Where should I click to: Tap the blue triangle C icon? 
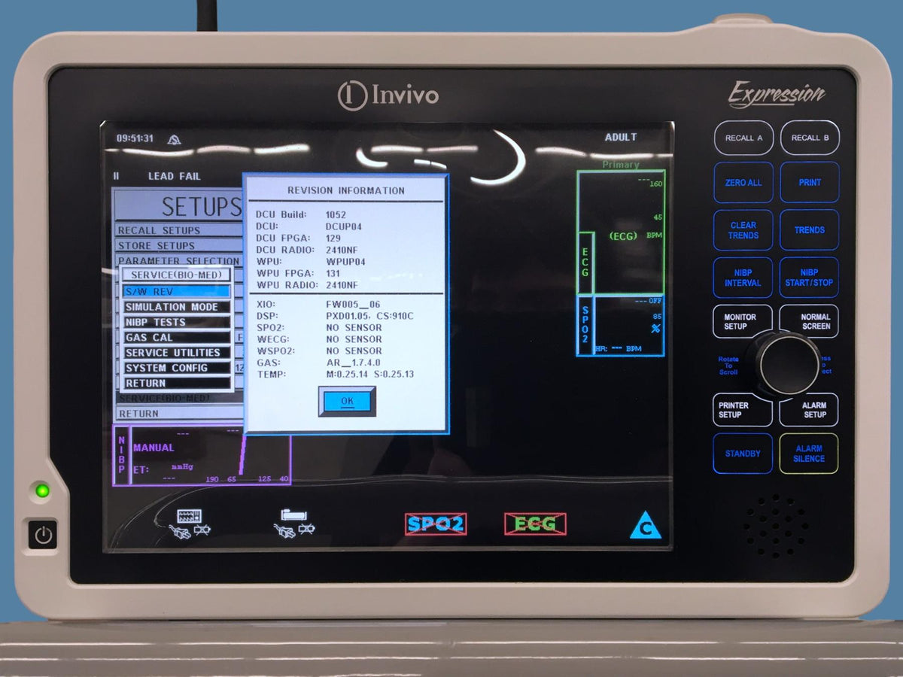tap(645, 526)
